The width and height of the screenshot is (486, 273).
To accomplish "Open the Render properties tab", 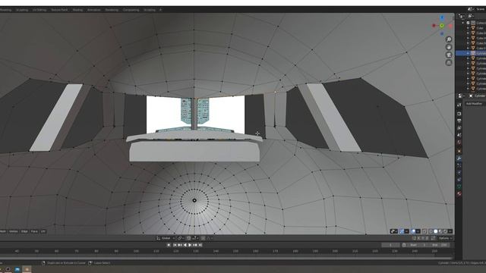I will coord(459,114).
